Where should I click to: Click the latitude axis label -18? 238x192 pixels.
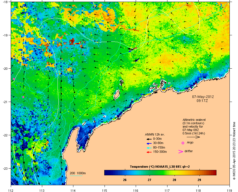[5, 2]
